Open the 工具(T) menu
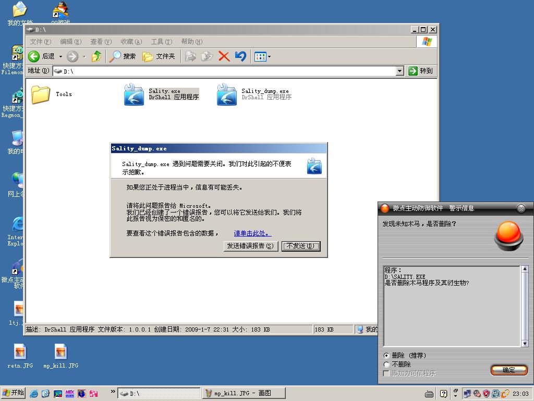This screenshot has width=534, height=401. click(161, 42)
